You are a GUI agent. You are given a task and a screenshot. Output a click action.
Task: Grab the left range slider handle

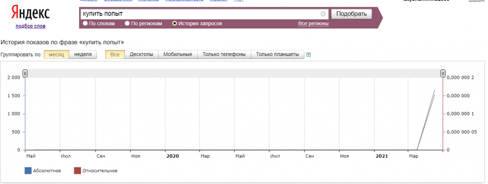pyautogui.click(x=25, y=74)
